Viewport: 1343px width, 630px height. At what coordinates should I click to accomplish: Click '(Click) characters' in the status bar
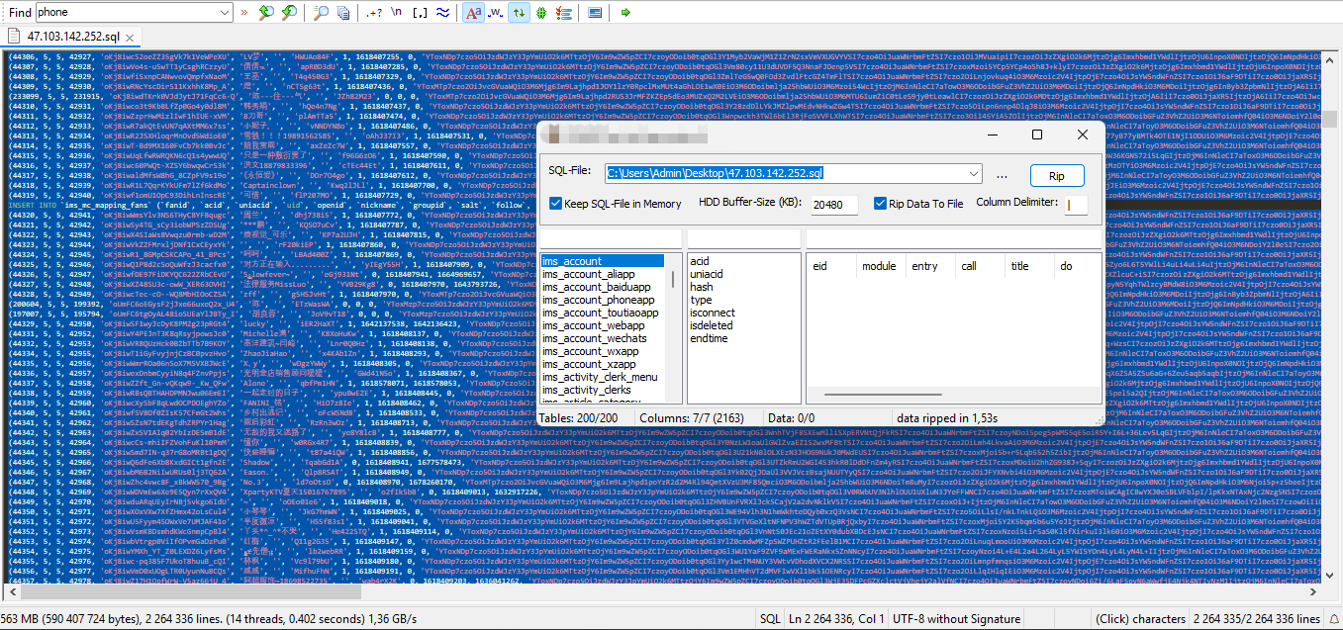(x=1140, y=619)
